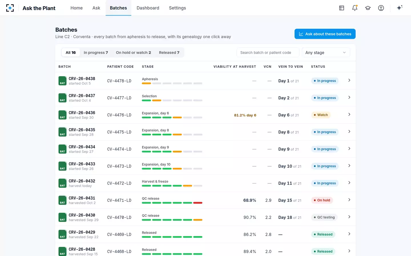Click the BAT icon for CRV-26-0437
Screen dimensions: 411x256
(63, 98)
